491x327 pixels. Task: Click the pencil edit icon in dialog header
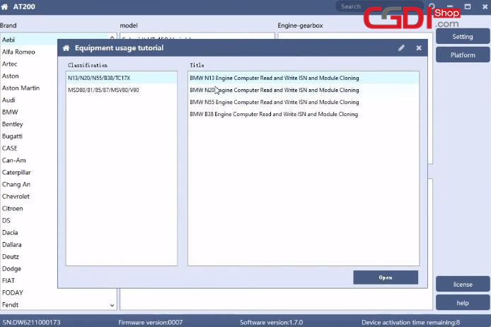(x=401, y=48)
